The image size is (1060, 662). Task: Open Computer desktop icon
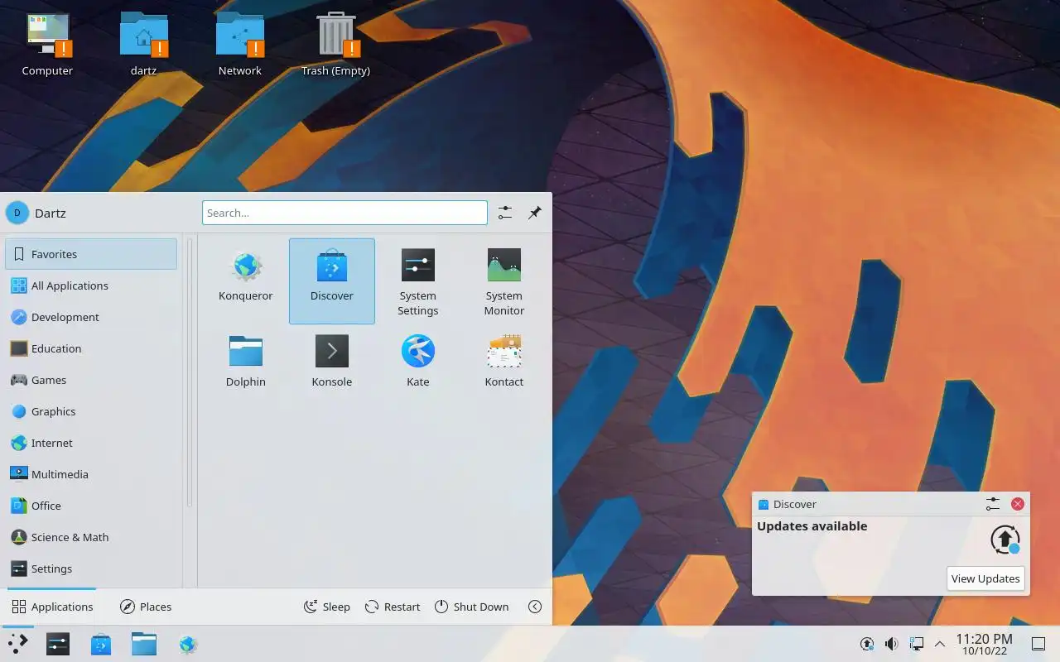(47, 45)
